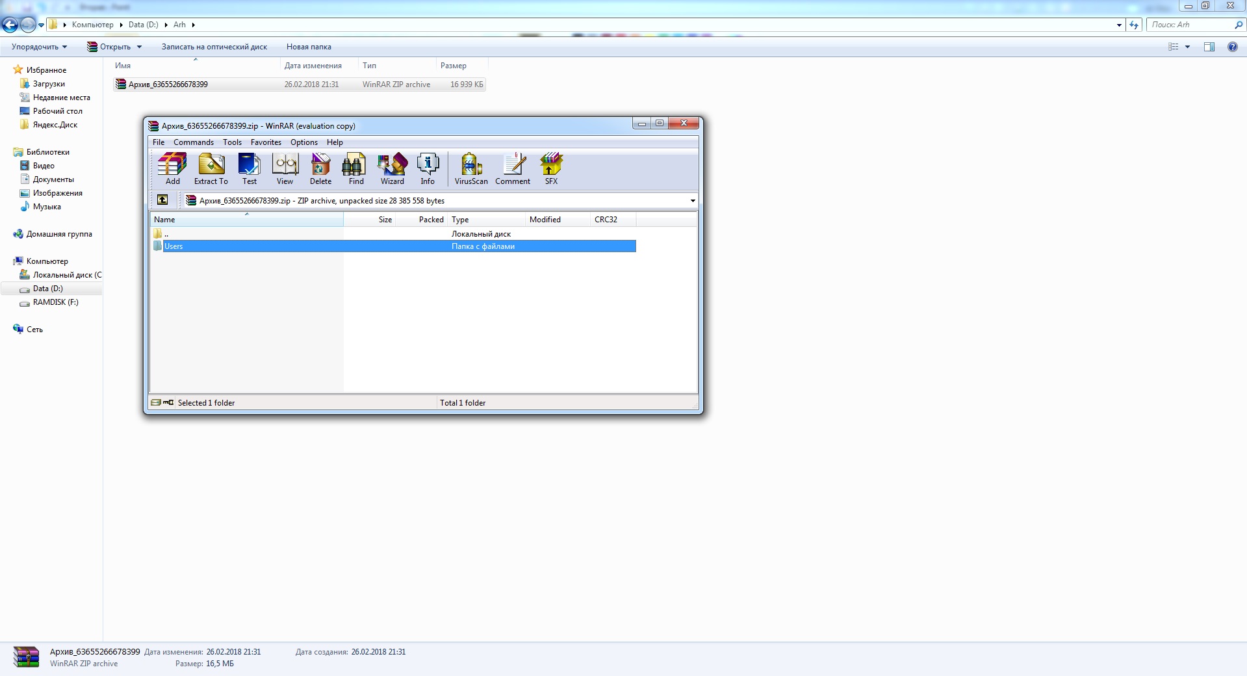The width and height of the screenshot is (1247, 676).
Task: Open Домашняя группа
Action: [58, 234]
